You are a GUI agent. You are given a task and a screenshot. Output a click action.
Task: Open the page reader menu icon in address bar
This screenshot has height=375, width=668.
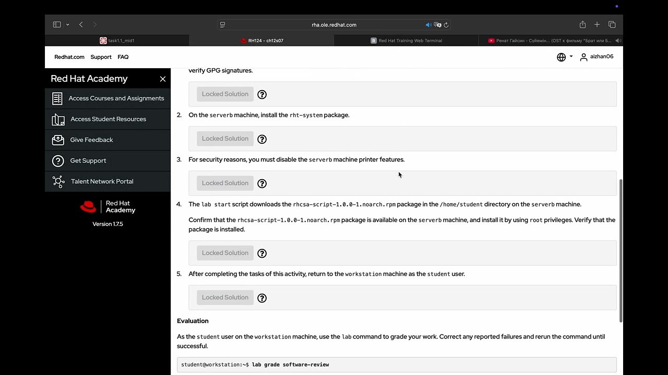tap(222, 24)
